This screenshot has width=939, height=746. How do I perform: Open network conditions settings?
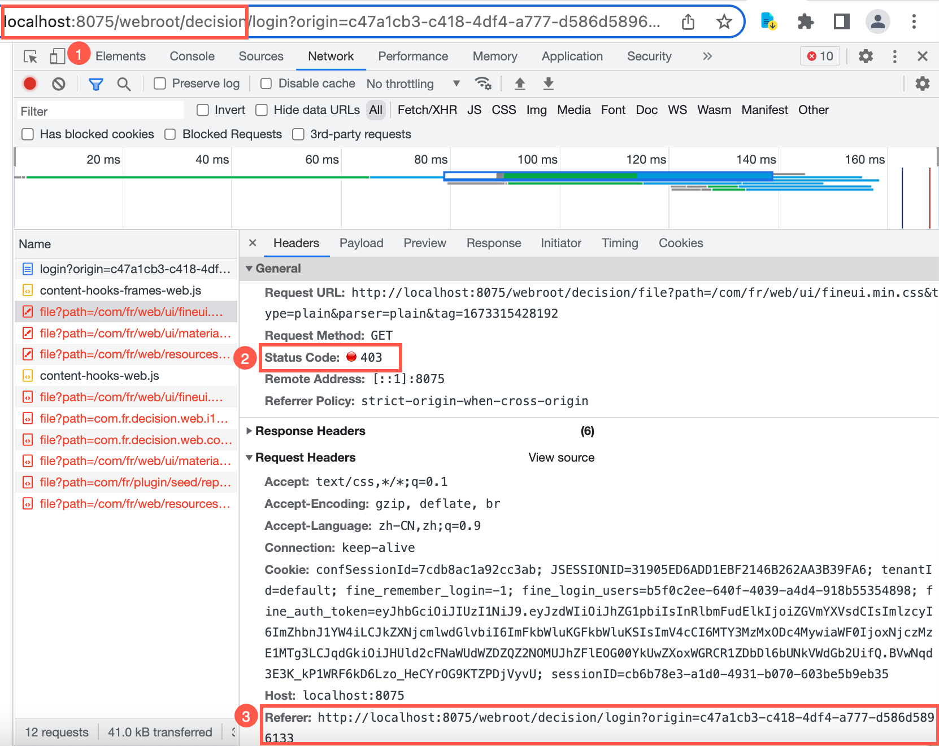[x=483, y=83]
